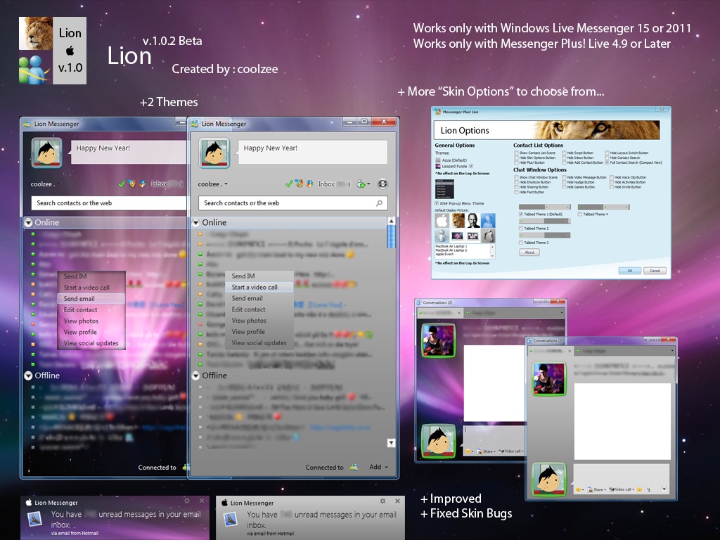Click search magnifier in gray Lion Messenger
720x540 pixels.
point(379,203)
